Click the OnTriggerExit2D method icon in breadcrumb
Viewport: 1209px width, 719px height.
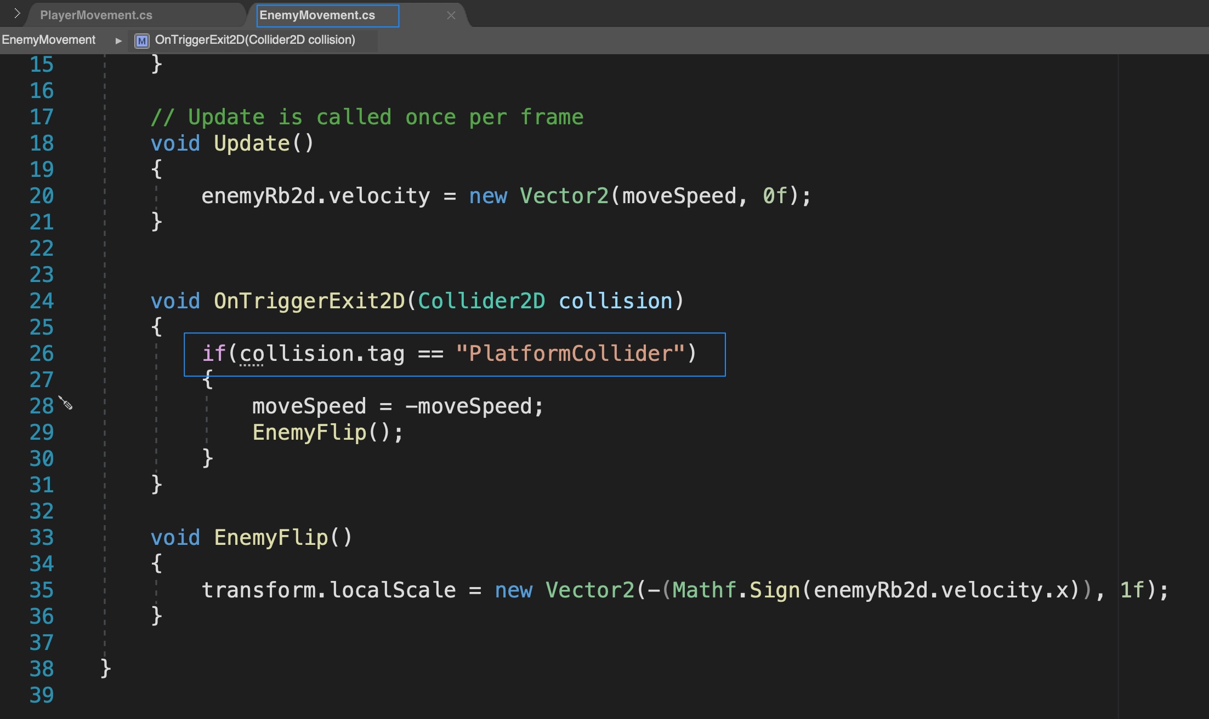pos(142,39)
